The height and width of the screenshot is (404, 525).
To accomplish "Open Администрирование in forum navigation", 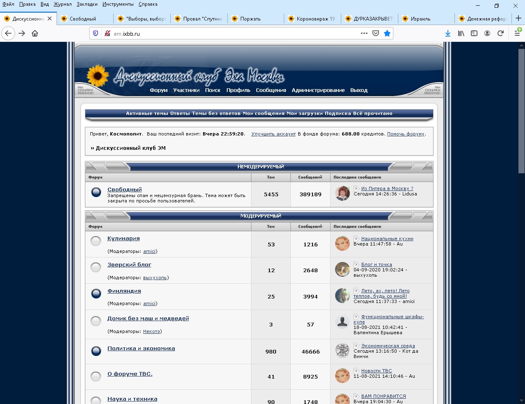I will (x=318, y=90).
